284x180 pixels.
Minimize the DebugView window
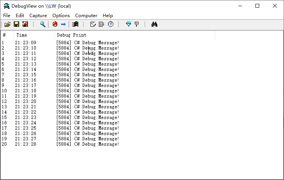(240, 6)
